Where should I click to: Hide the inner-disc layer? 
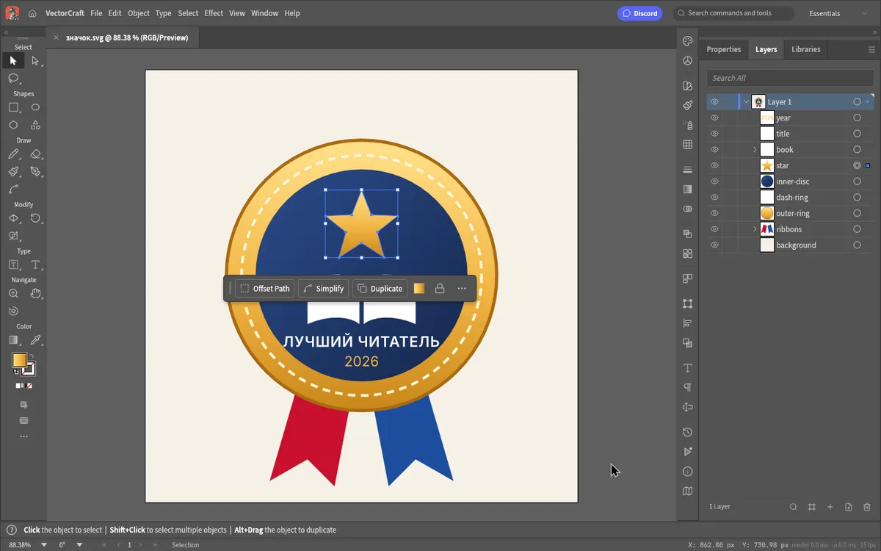(714, 181)
